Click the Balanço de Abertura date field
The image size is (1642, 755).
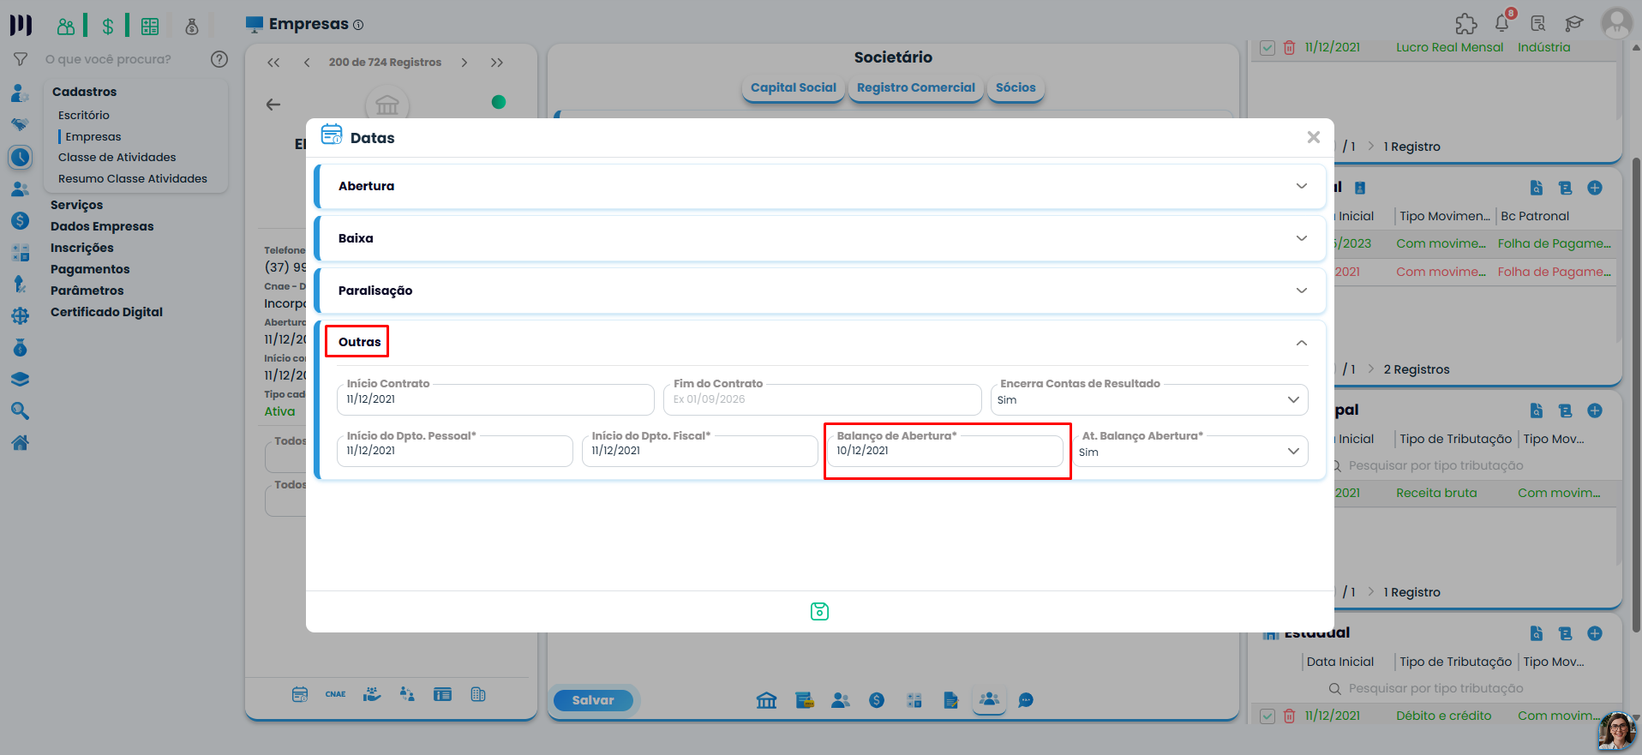click(x=945, y=452)
